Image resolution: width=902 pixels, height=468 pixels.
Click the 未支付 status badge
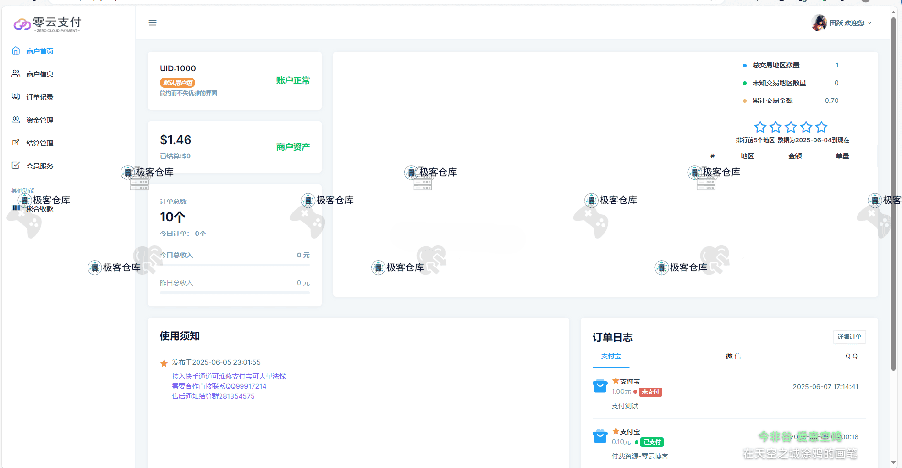click(x=650, y=392)
